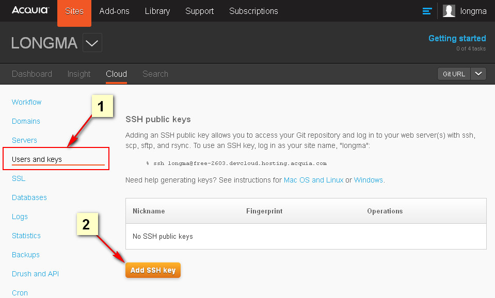The image size is (495, 298).
Task: Open the blue list menu icon
Action: (427, 11)
